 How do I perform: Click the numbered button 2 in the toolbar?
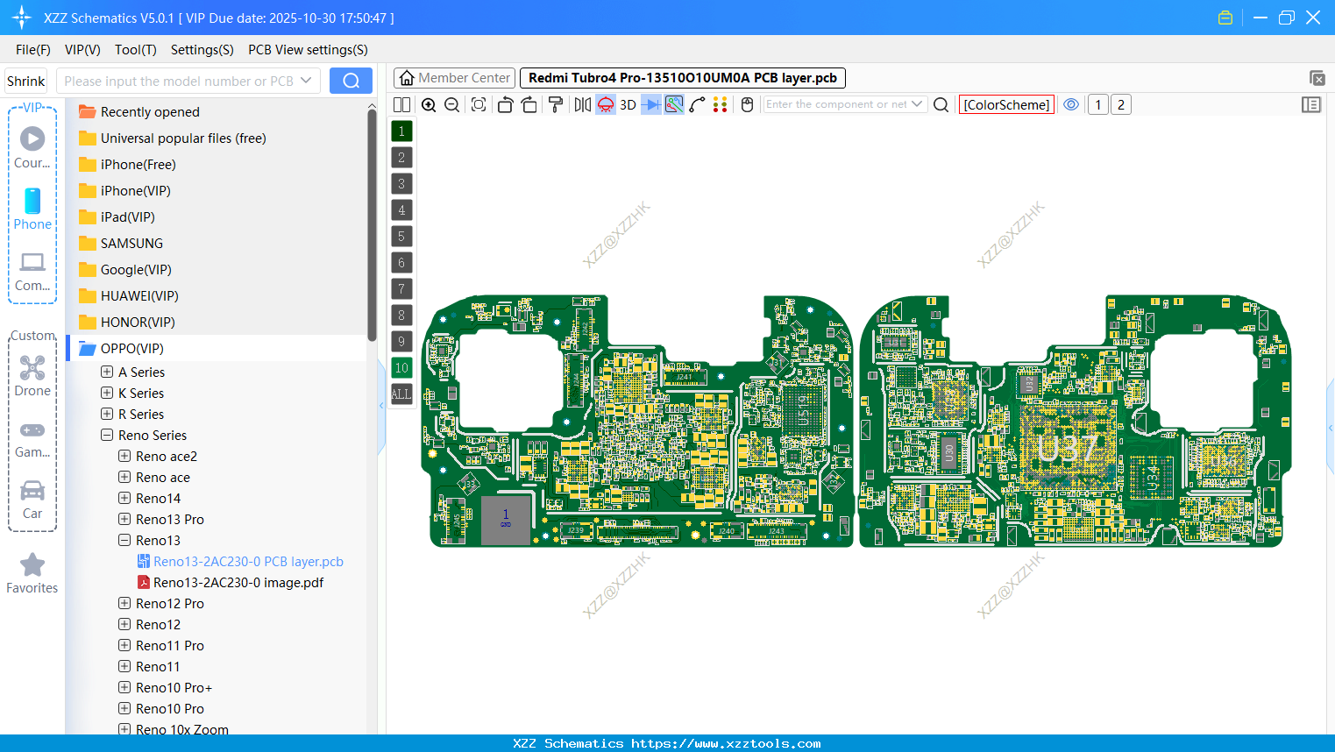(1121, 104)
